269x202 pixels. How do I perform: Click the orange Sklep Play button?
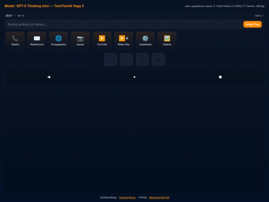(x=253, y=24)
